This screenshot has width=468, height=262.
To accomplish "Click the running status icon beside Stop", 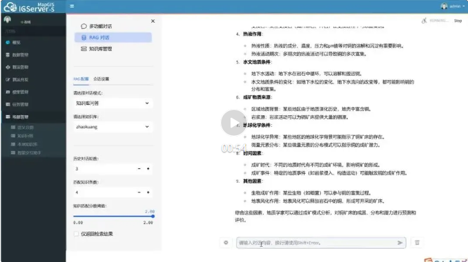I will coord(424,21).
